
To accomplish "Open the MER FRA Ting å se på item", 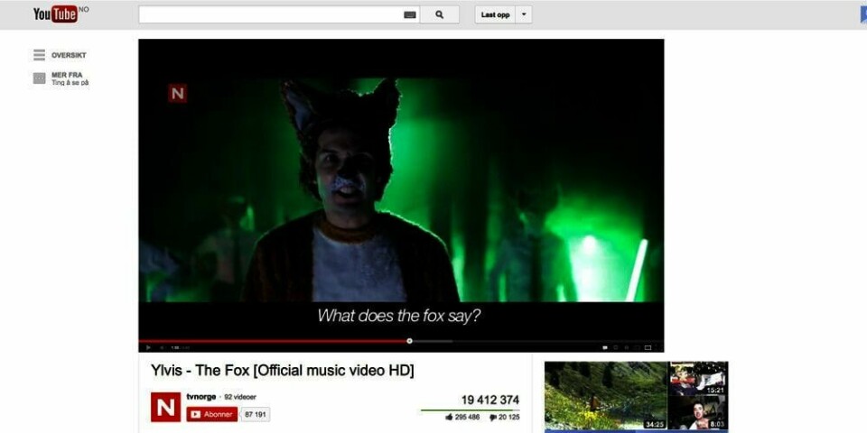I will 61,78.
